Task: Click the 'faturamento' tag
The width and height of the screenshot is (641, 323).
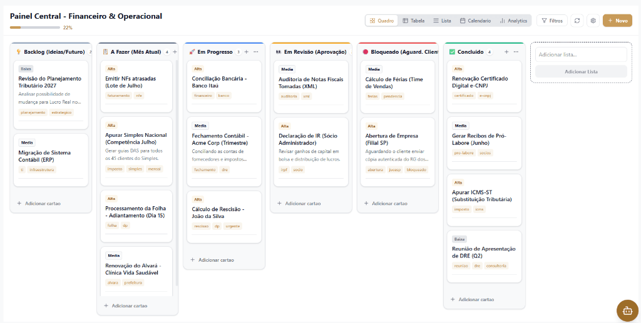Action: [119, 96]
